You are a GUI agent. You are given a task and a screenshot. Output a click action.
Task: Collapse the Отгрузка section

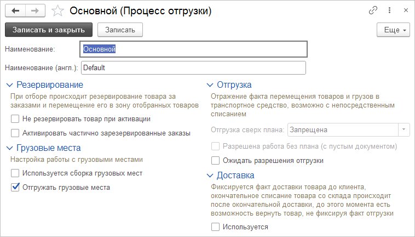click(x=210, y=85)
